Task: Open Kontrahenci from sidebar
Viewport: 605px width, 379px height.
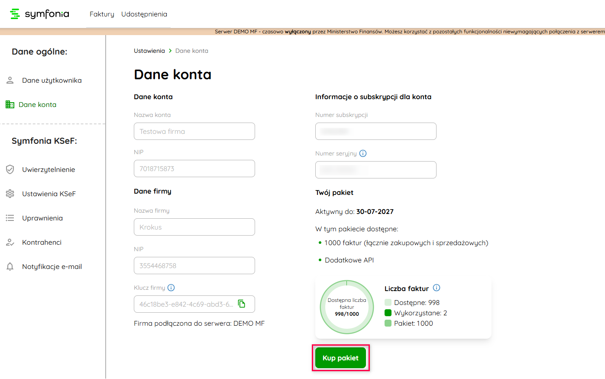Action: 42,243
